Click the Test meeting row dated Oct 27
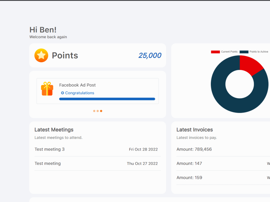Screen dimensions: 270x202 point(48,163)
